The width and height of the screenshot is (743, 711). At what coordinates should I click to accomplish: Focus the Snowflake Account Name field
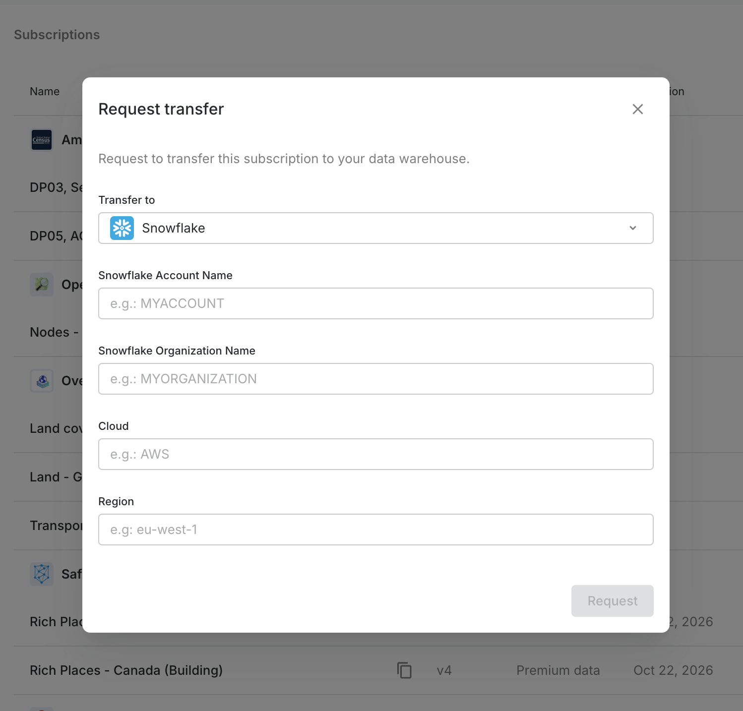[x=375, y=303]
